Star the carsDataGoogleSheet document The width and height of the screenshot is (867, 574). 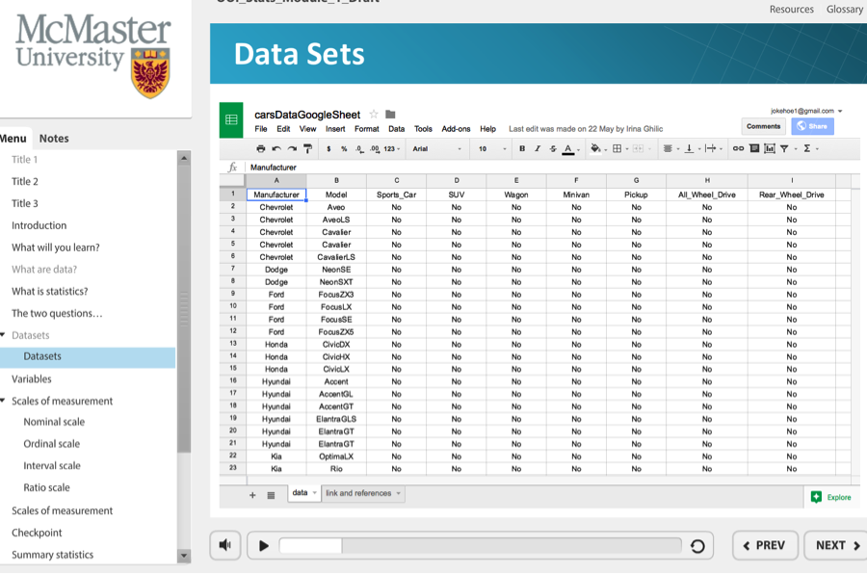tap(374, 115)
